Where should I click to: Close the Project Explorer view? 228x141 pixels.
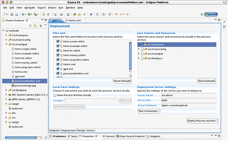pos(27,20)
